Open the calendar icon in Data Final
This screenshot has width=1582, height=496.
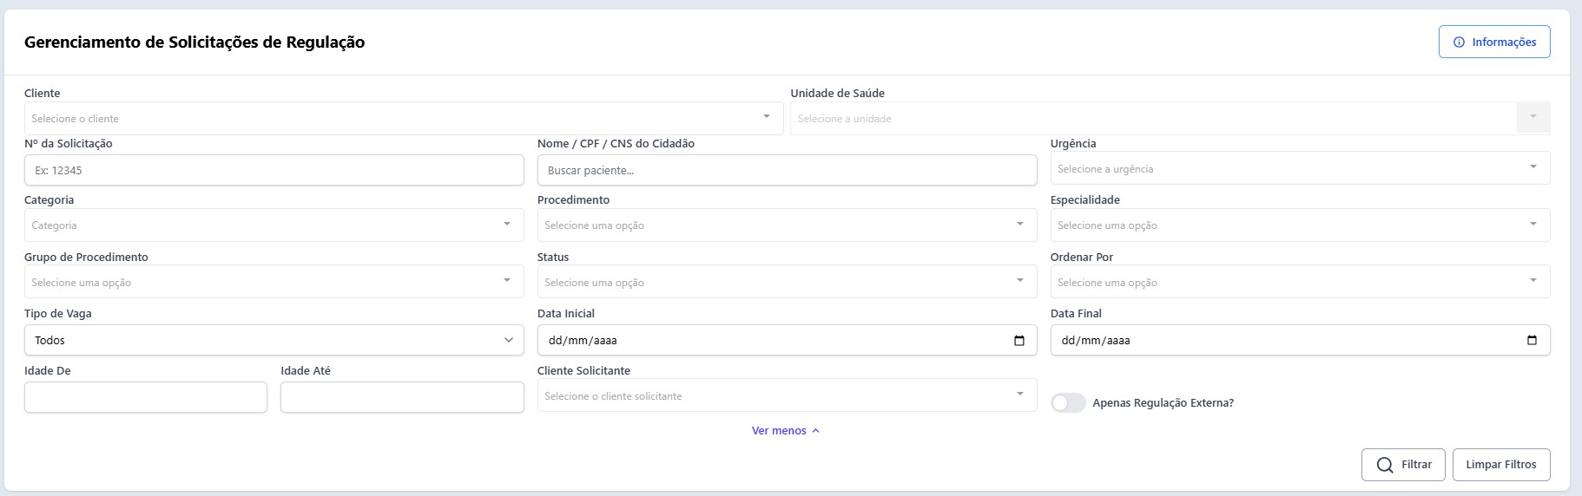1532,340
